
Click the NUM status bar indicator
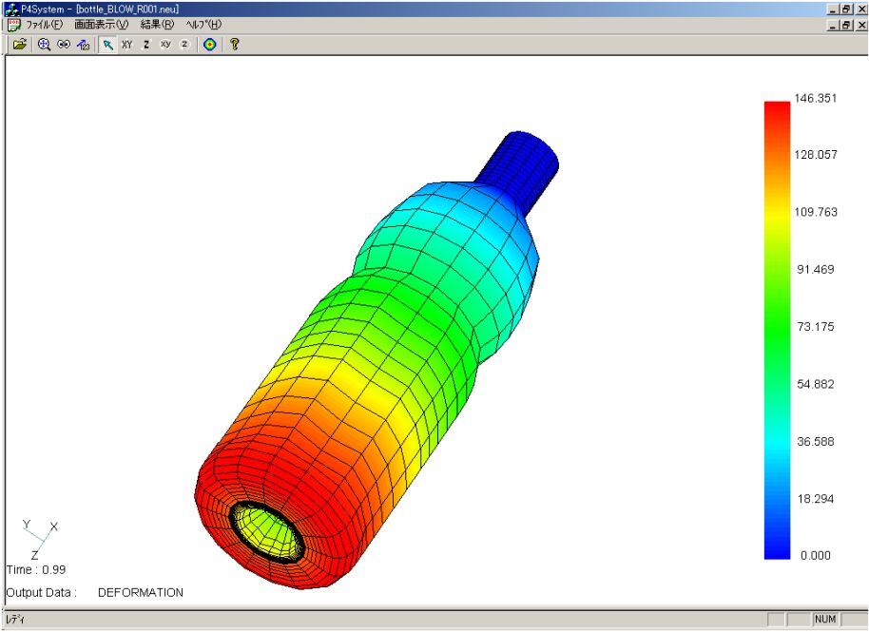click(825, 619)
